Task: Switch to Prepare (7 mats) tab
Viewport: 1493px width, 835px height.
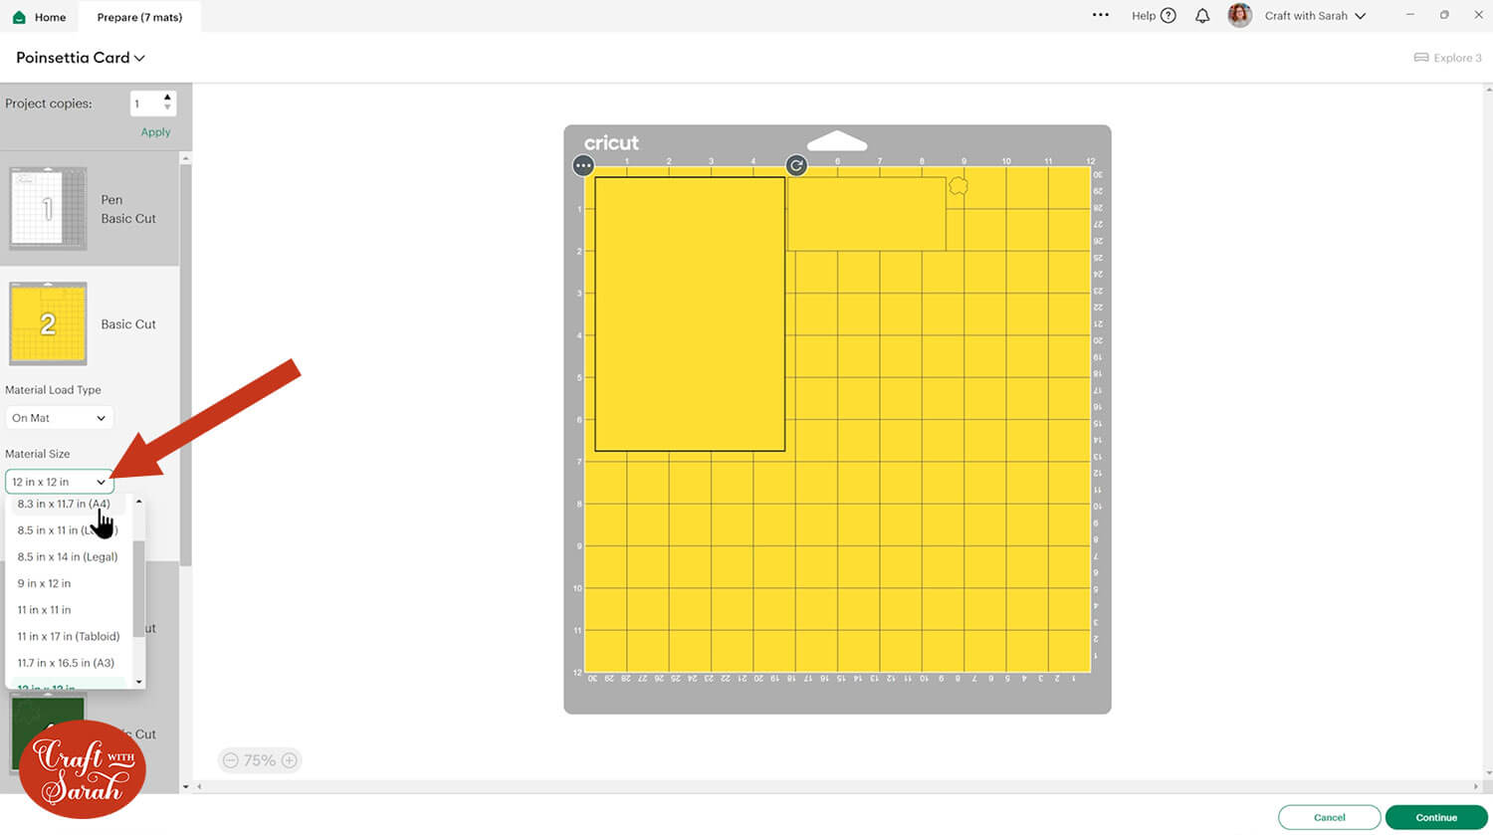Action: [139, 17]
